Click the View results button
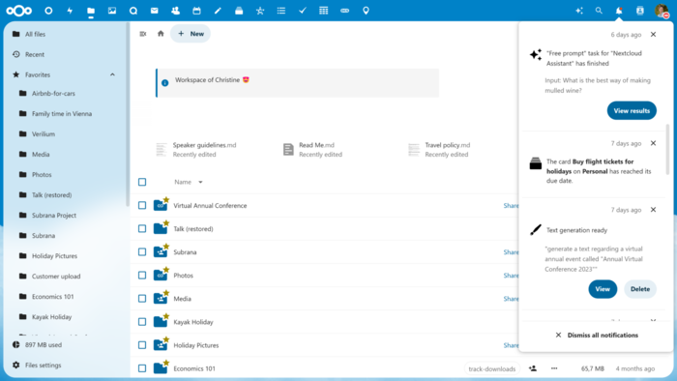Viewport: 677px width, 381px height. coord(632,111)
